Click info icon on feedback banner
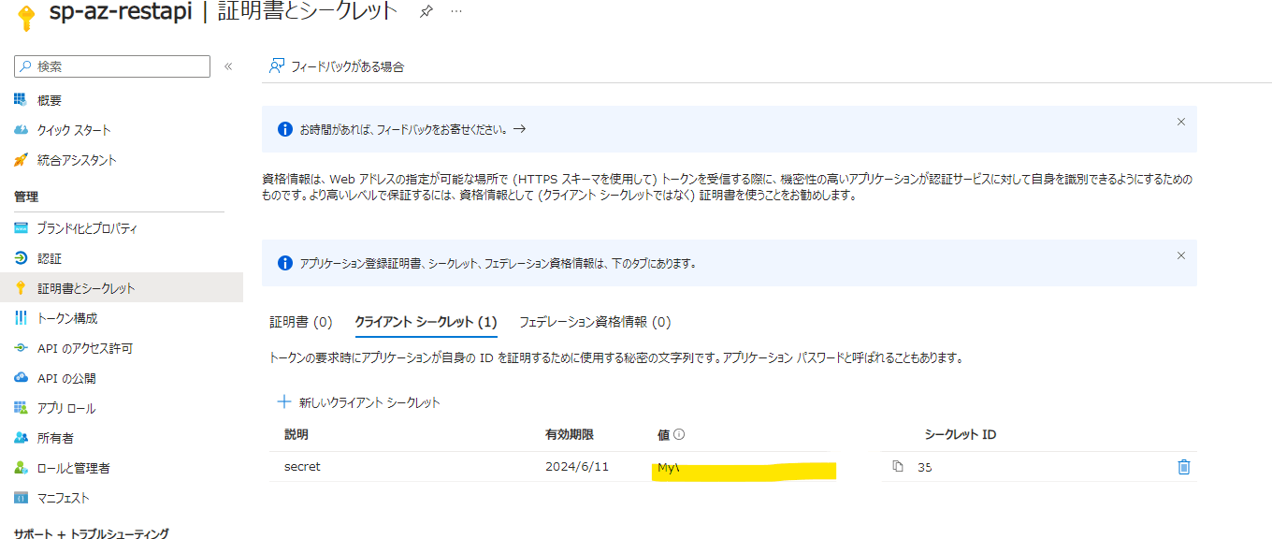The image size is (1272, 539). (x=285, y=129)
